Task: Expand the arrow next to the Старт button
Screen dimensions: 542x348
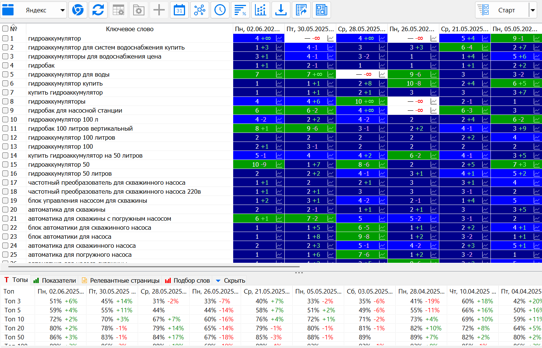Action: (533, 10)
